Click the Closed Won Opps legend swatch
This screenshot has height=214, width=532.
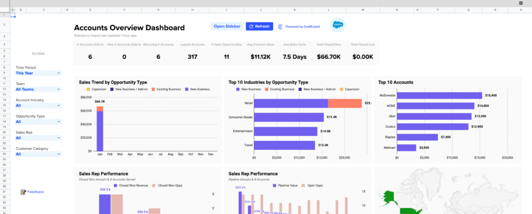(x=155, y=184)
